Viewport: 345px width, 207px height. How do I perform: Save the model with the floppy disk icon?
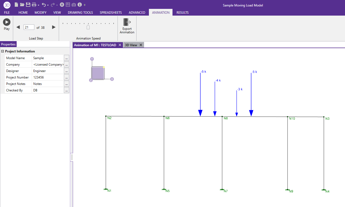[x=28, y=5]
